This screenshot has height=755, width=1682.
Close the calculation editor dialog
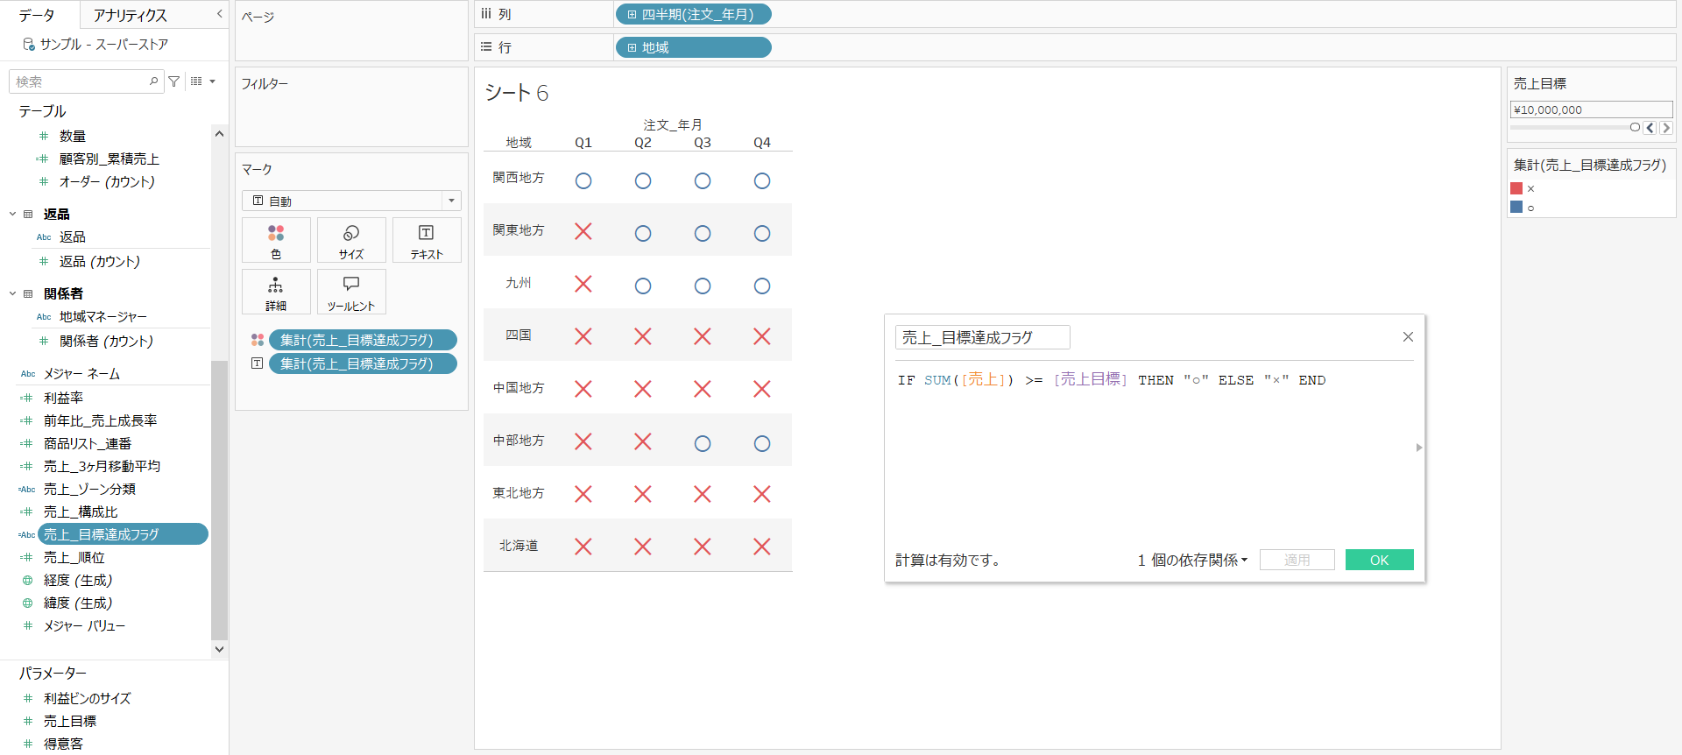click(x=1408, y=336)
